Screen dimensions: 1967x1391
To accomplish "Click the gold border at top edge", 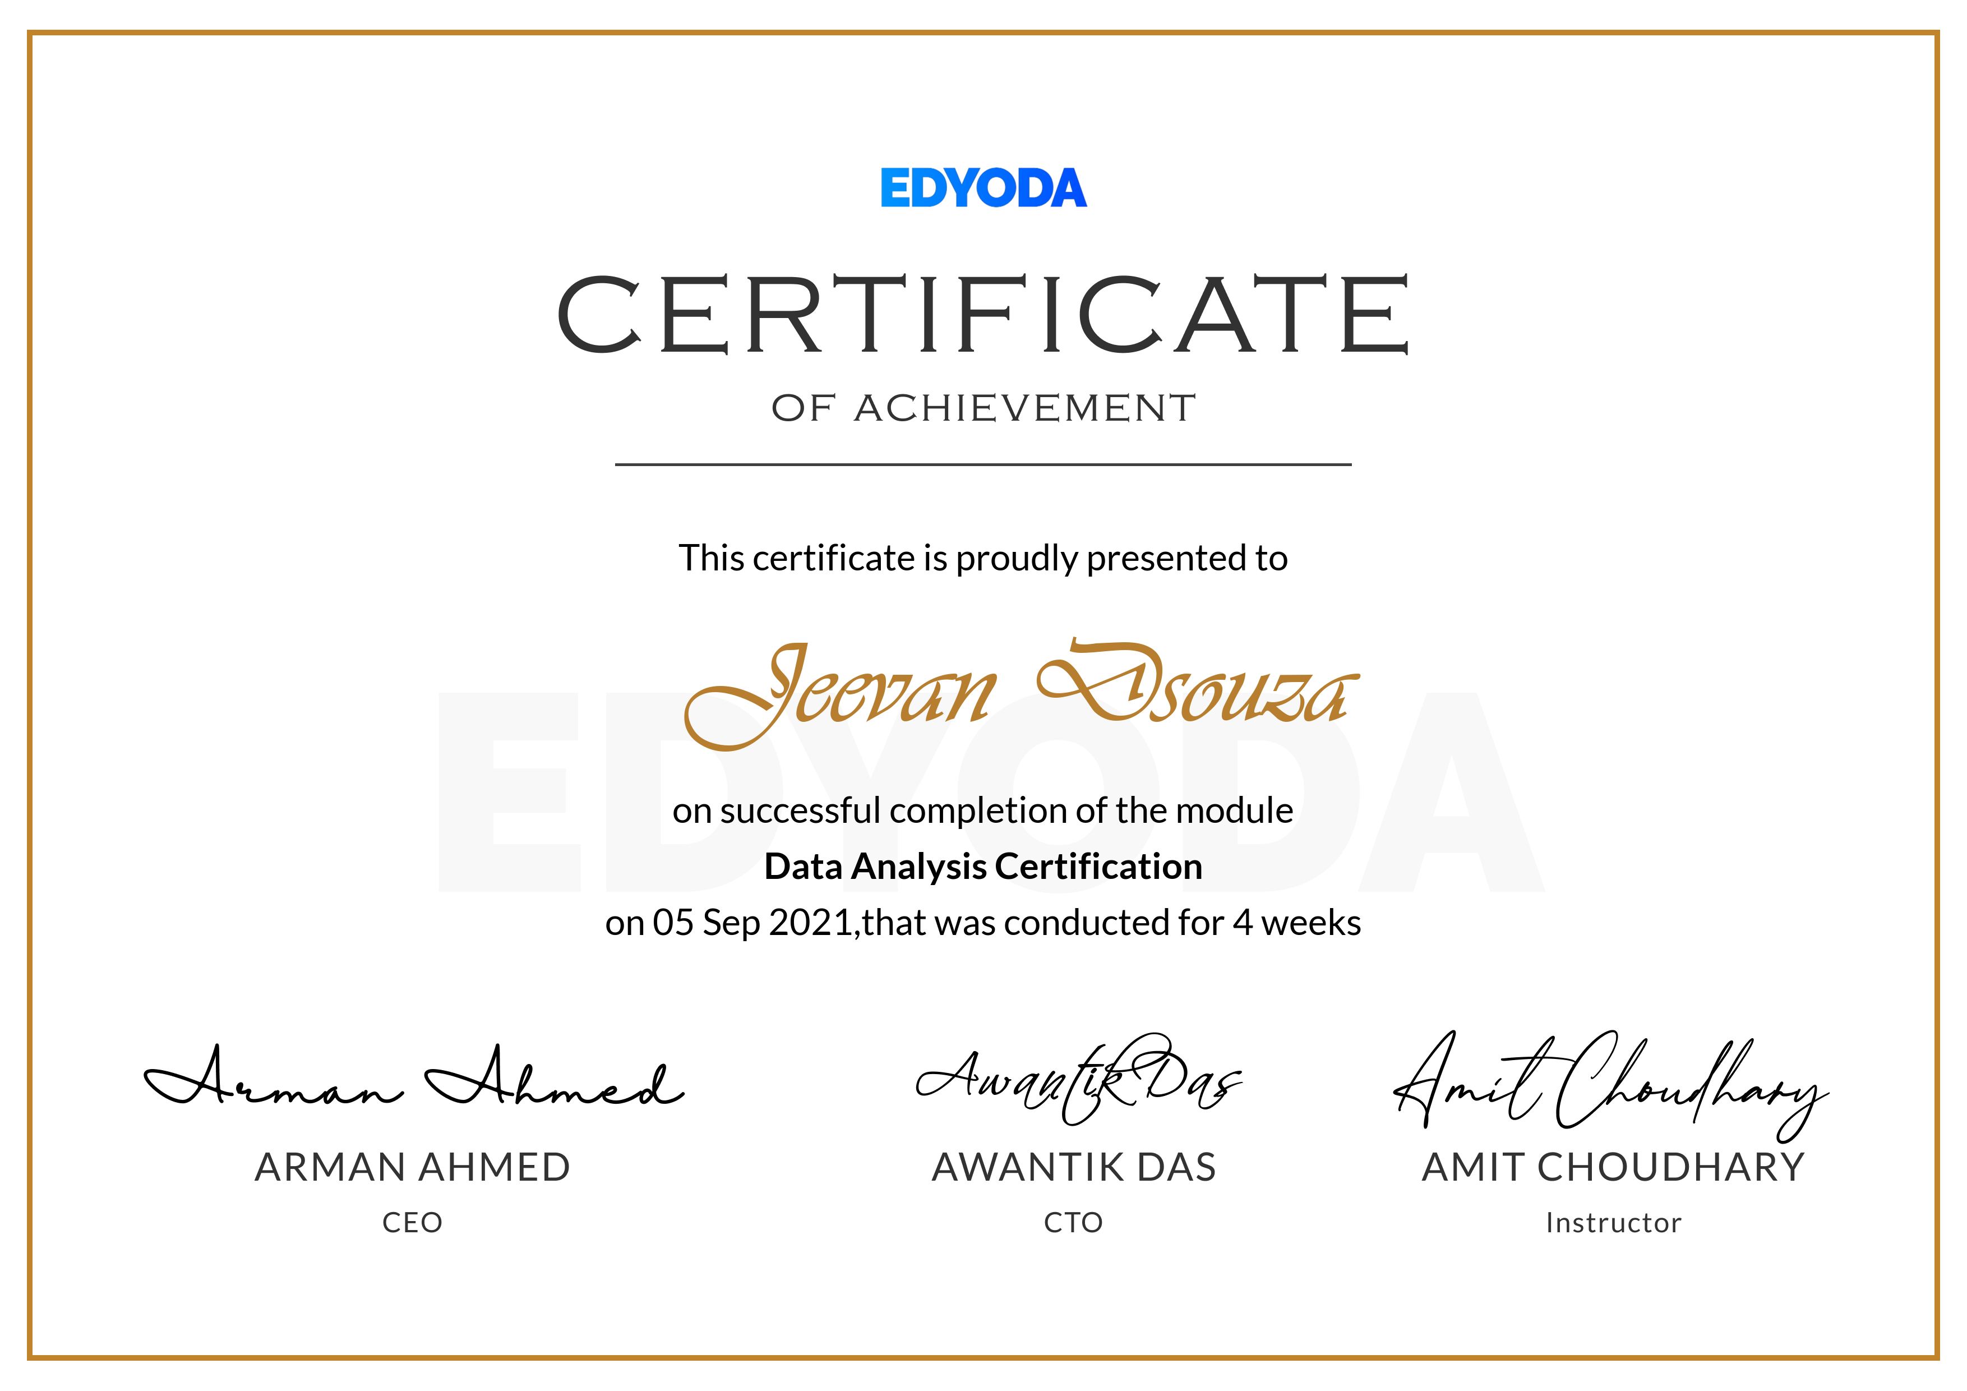I will click(x=982, y=33).
